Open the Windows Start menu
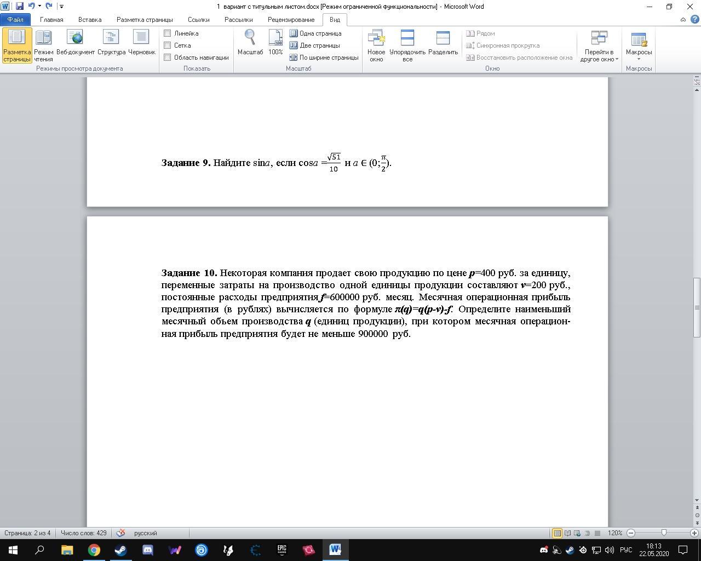Screen dimensions: 701x561 tap(13, 549)
